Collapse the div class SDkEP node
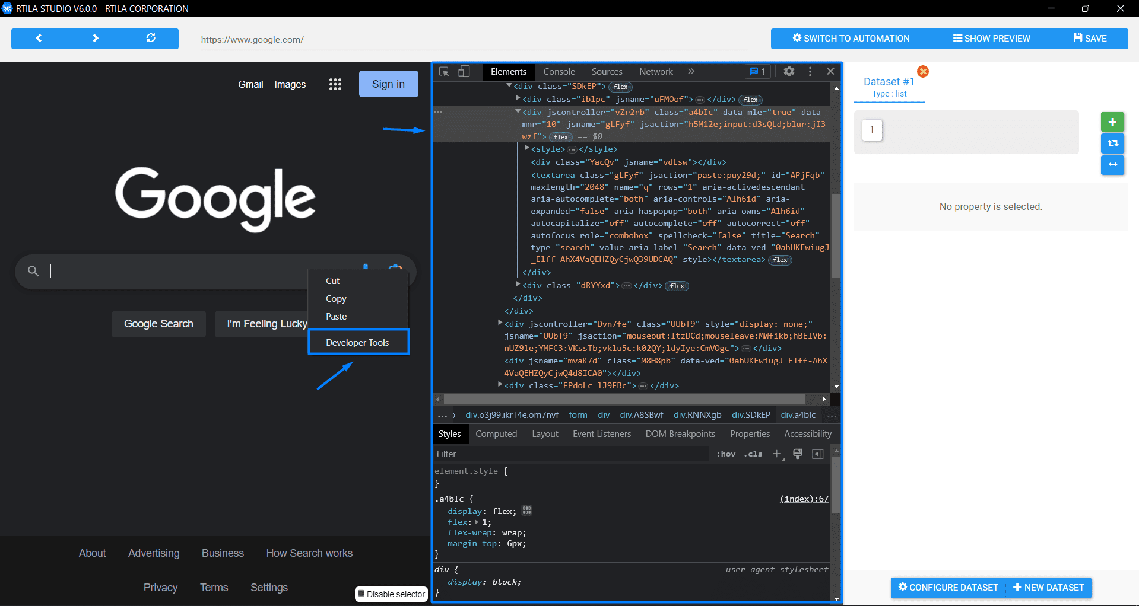1139x606 pixels. click(x=509, y=86)
